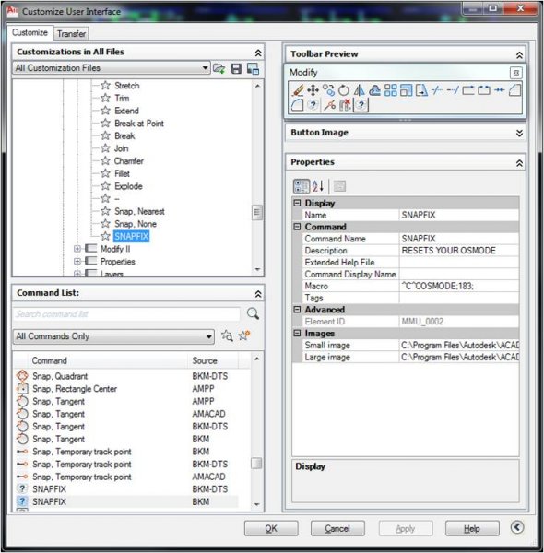Click the magnifier search icon in Command List
The image size is (544, 553).
pos(253,313)
